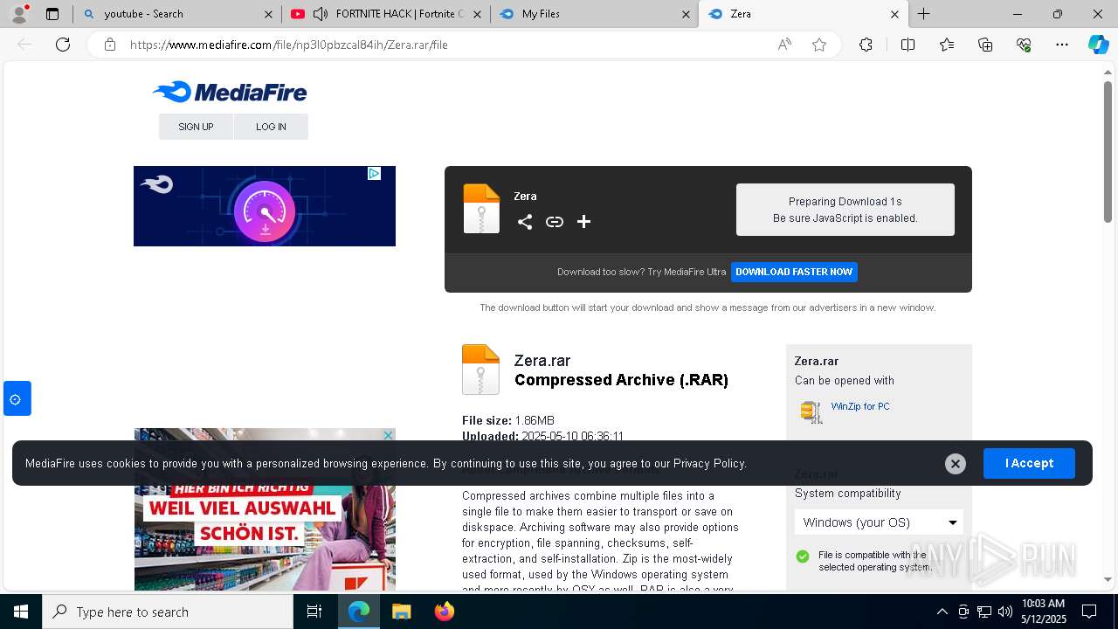
Task: Open the speed test banner ad
Action: (x=265, y=206)
